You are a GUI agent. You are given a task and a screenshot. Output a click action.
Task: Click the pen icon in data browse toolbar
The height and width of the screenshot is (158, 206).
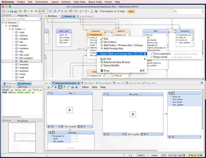click(x=52, y=87)
